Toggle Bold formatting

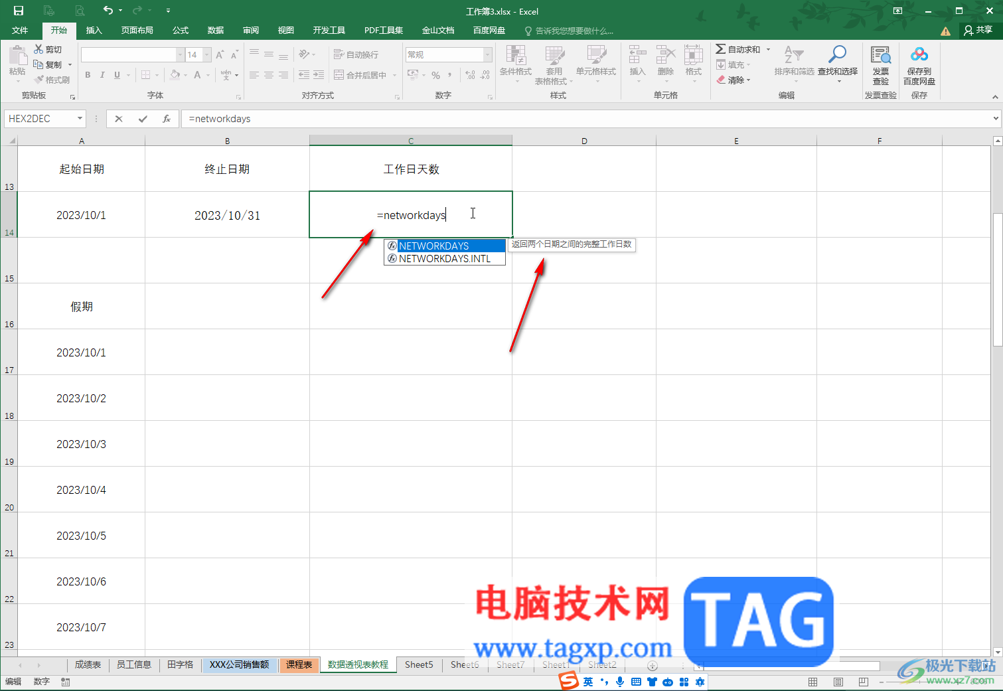pos(88,75)
